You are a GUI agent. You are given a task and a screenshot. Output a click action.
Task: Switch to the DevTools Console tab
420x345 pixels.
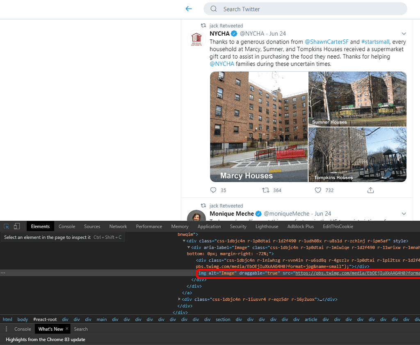click(x=67, y=226)
